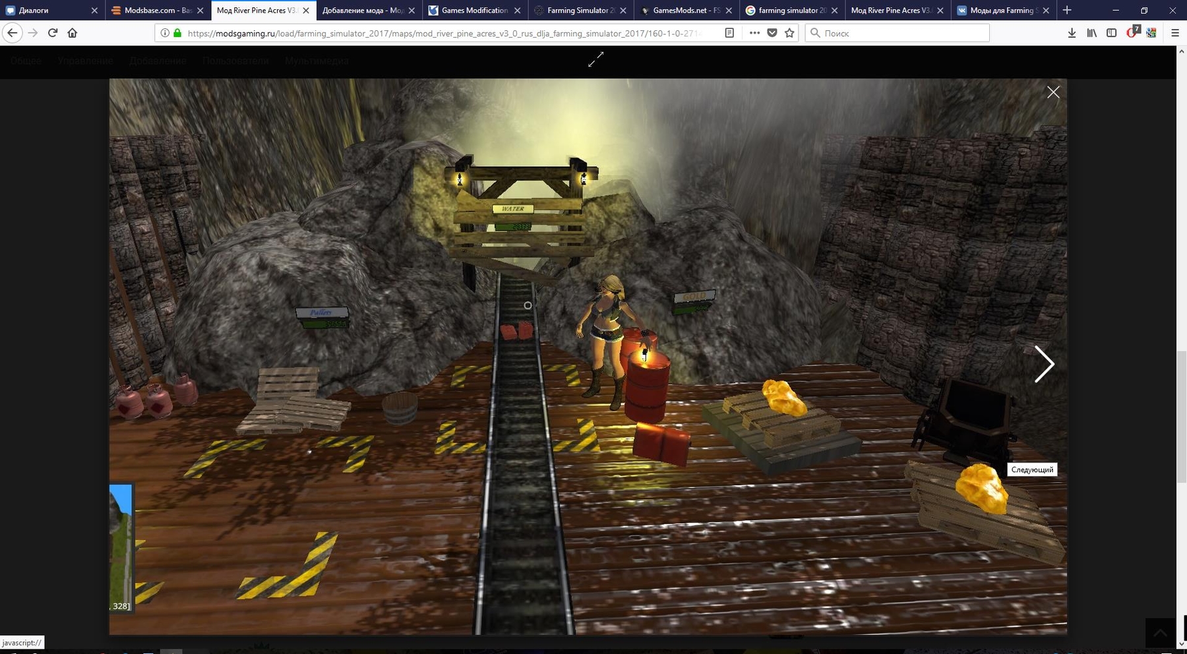This screenshot has height=654, width=1187.
Task: Go to next image with right arrow
Action: pyautogui.click(x=1043, y=364)
